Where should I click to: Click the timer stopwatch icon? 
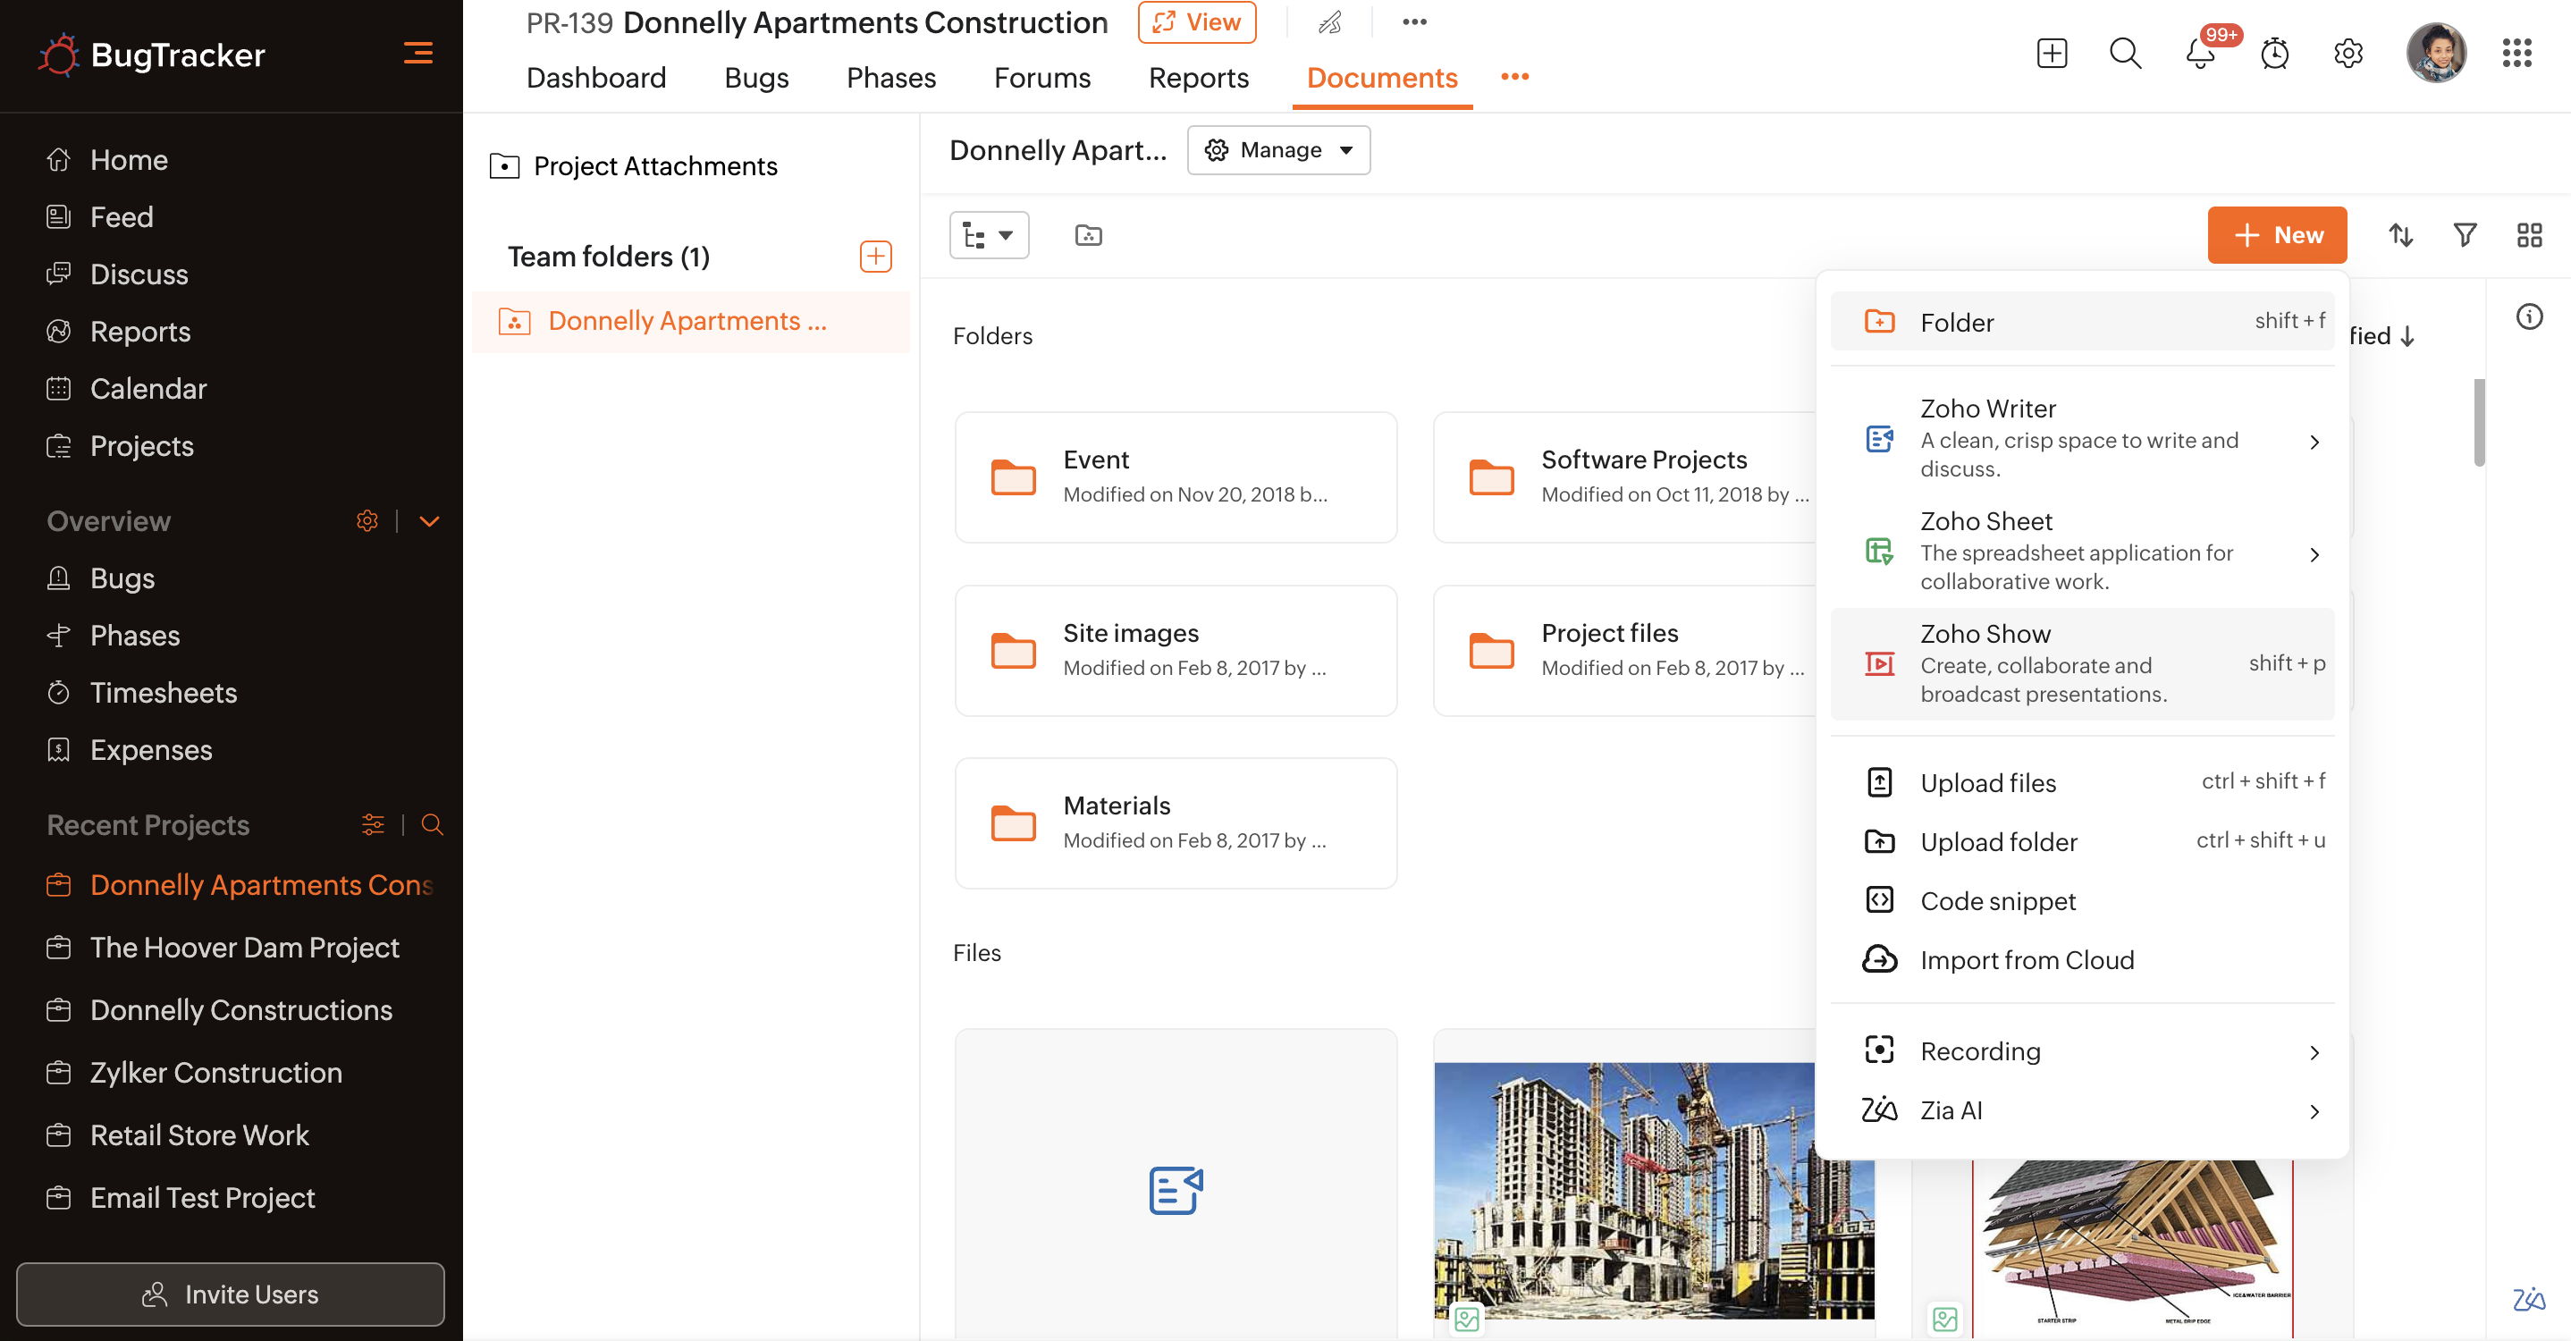2274,53
